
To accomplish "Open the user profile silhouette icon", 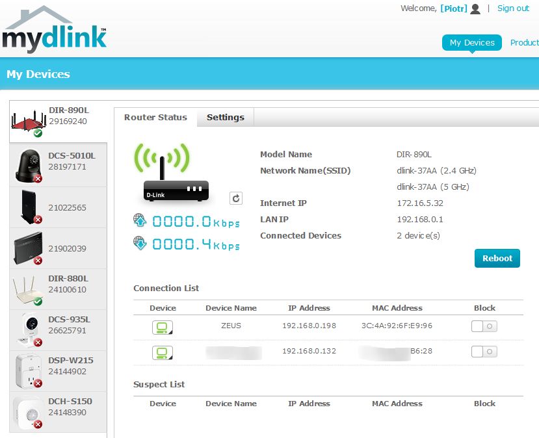I will pyautogui.click(x=475, y=8).
